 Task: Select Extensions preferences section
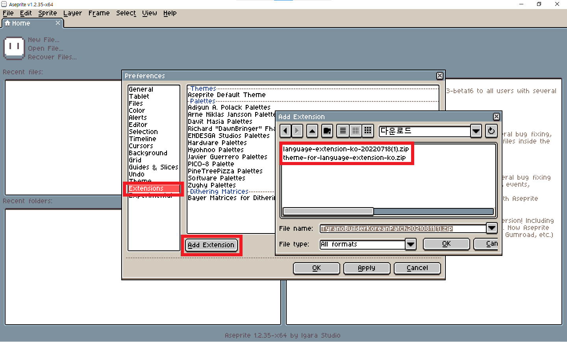pos(154,188)
